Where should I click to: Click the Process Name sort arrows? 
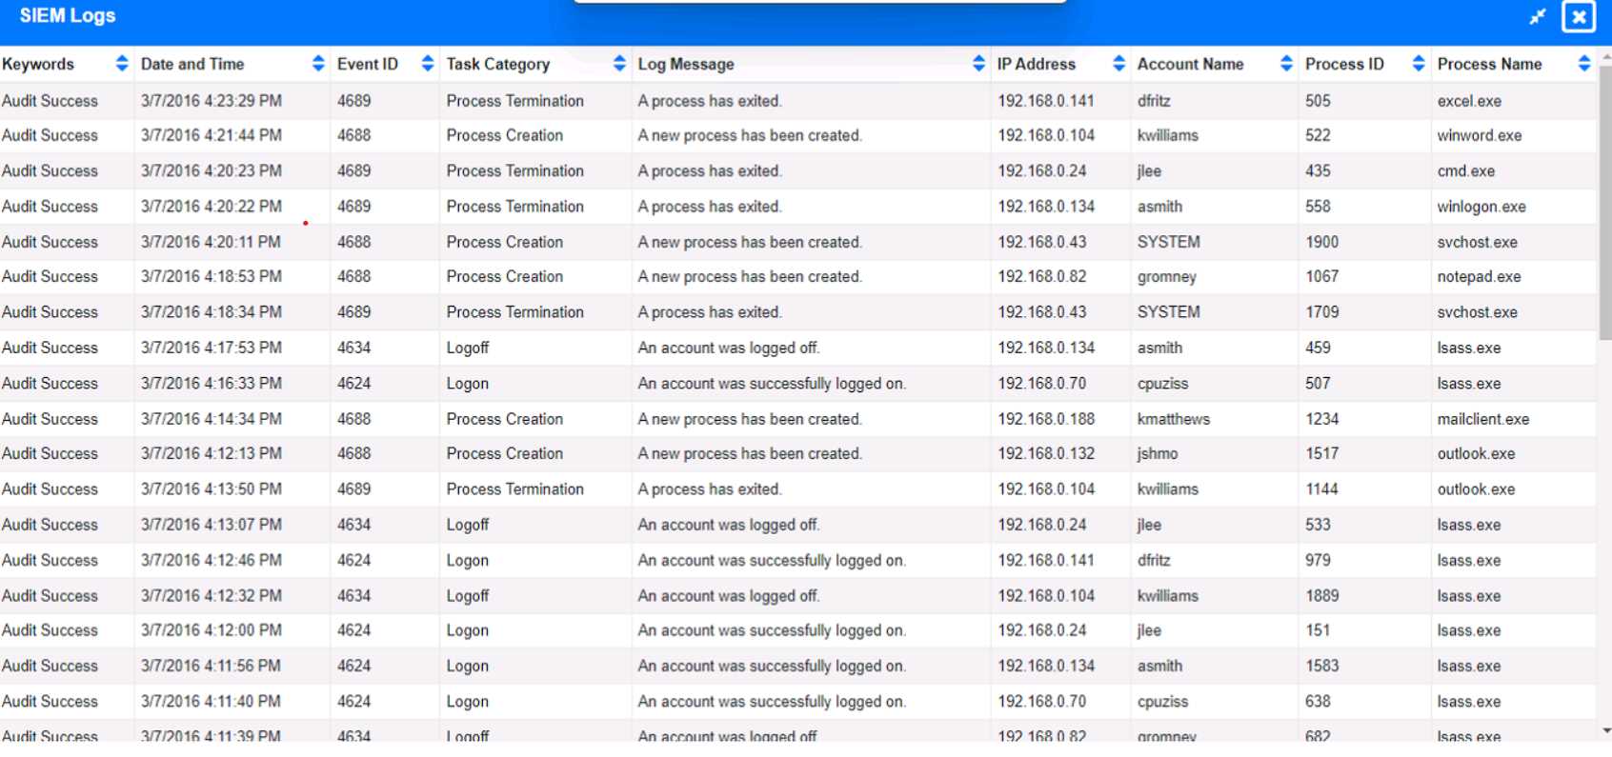(1583, 64)
